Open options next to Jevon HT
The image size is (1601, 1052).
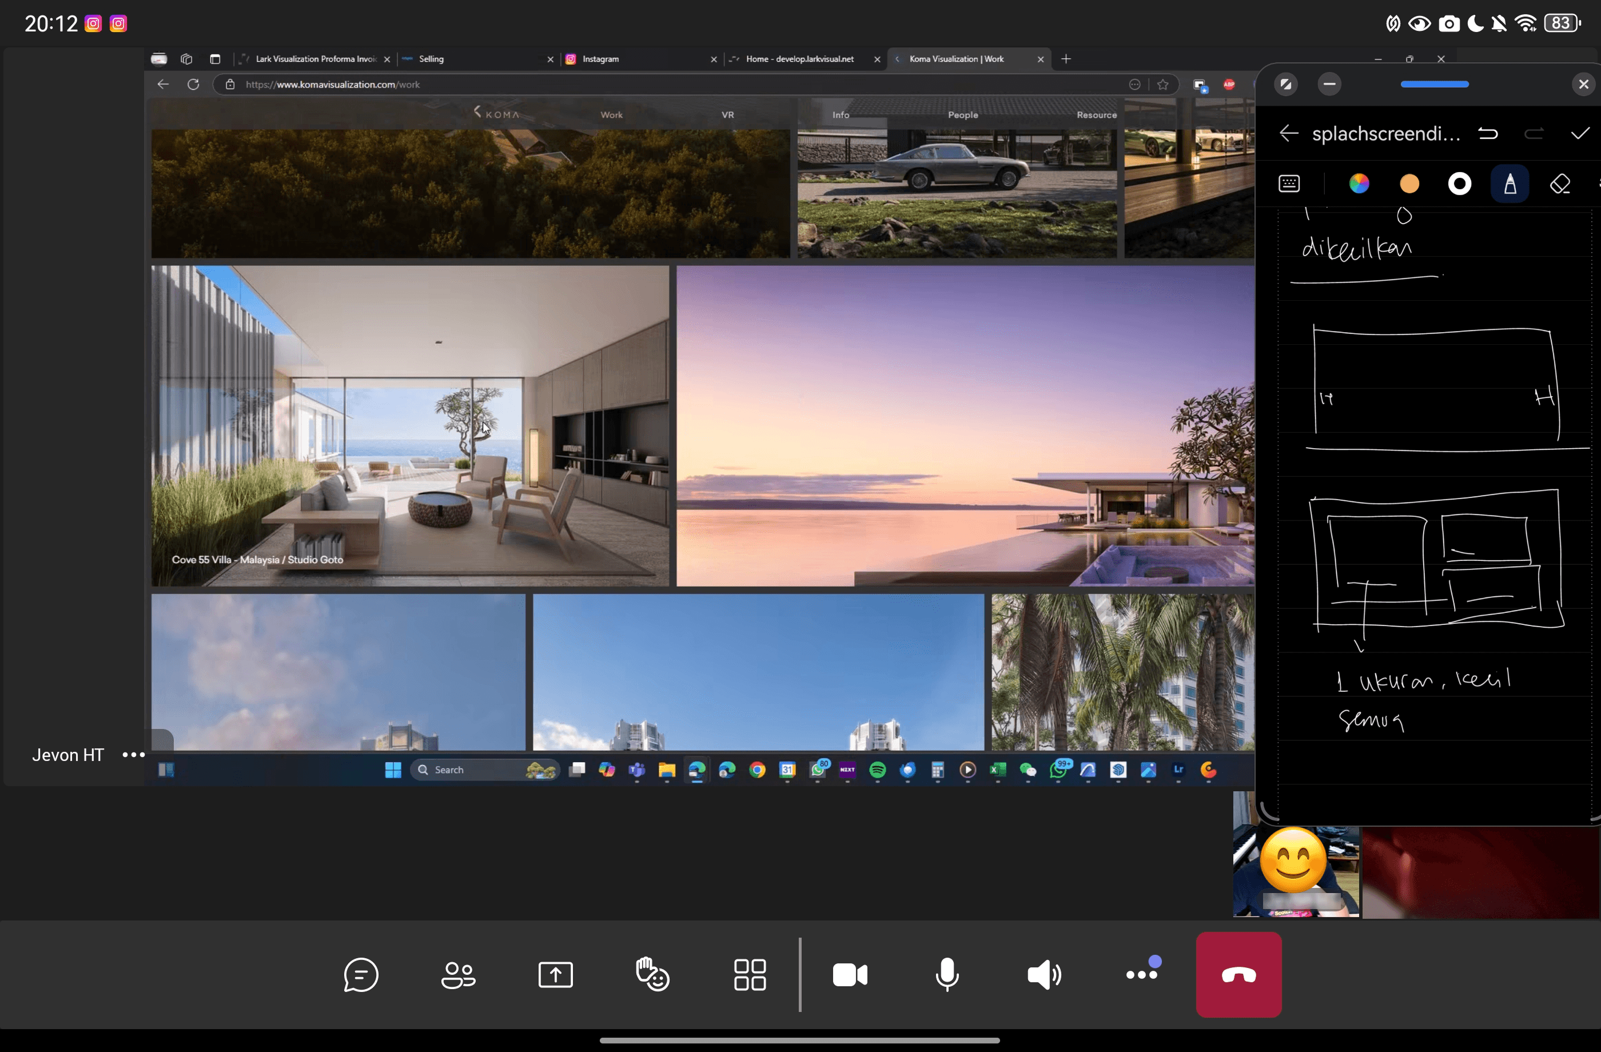pos(133,755)
